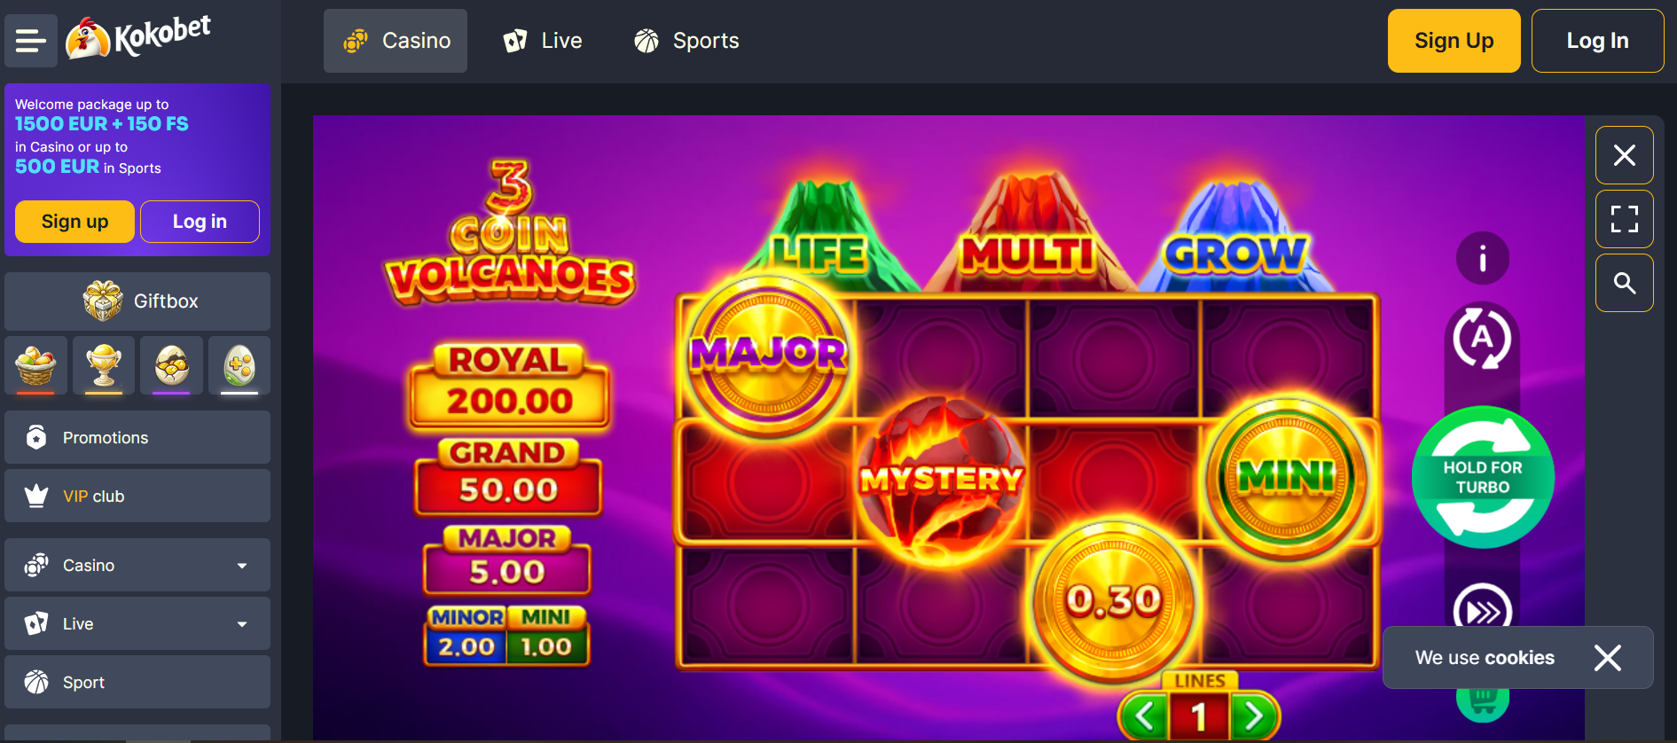Open the cracked egg bonus icon

(172, 365)
